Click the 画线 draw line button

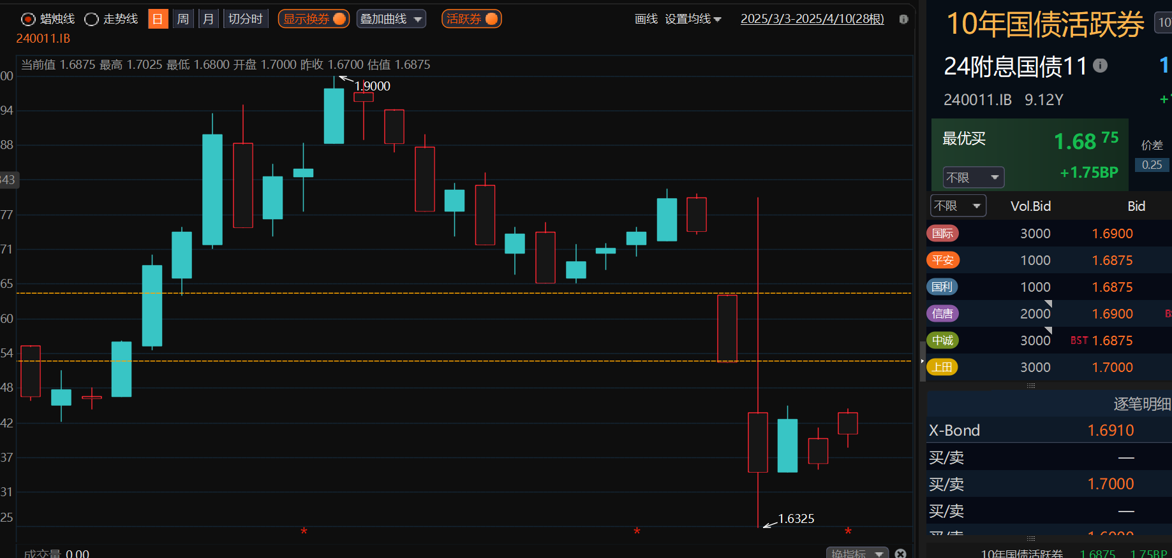pyautogui.click(x=646, y=19)
